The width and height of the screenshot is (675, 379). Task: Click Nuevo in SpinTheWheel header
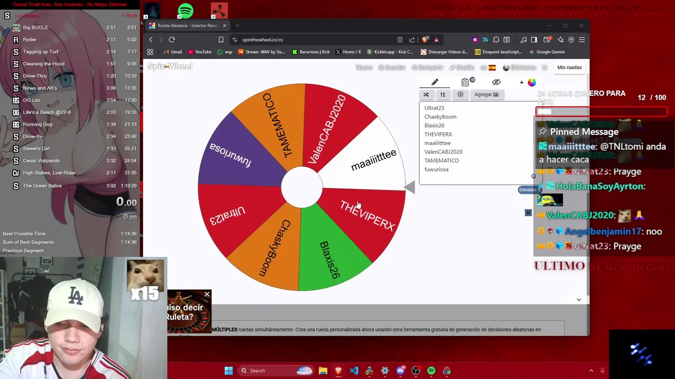coord(364,67)
